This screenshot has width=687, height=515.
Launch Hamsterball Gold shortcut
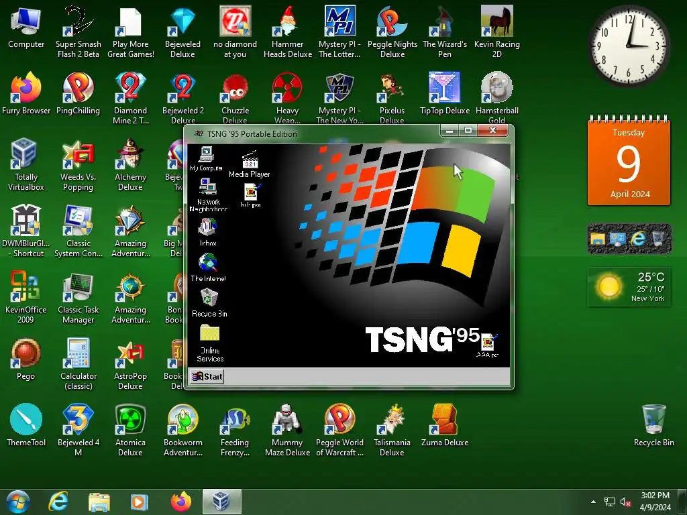497,98
